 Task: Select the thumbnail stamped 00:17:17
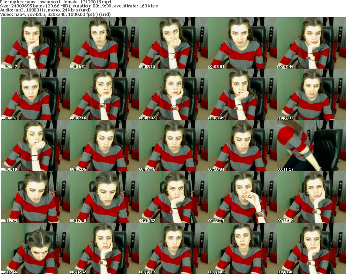[173, 248]
